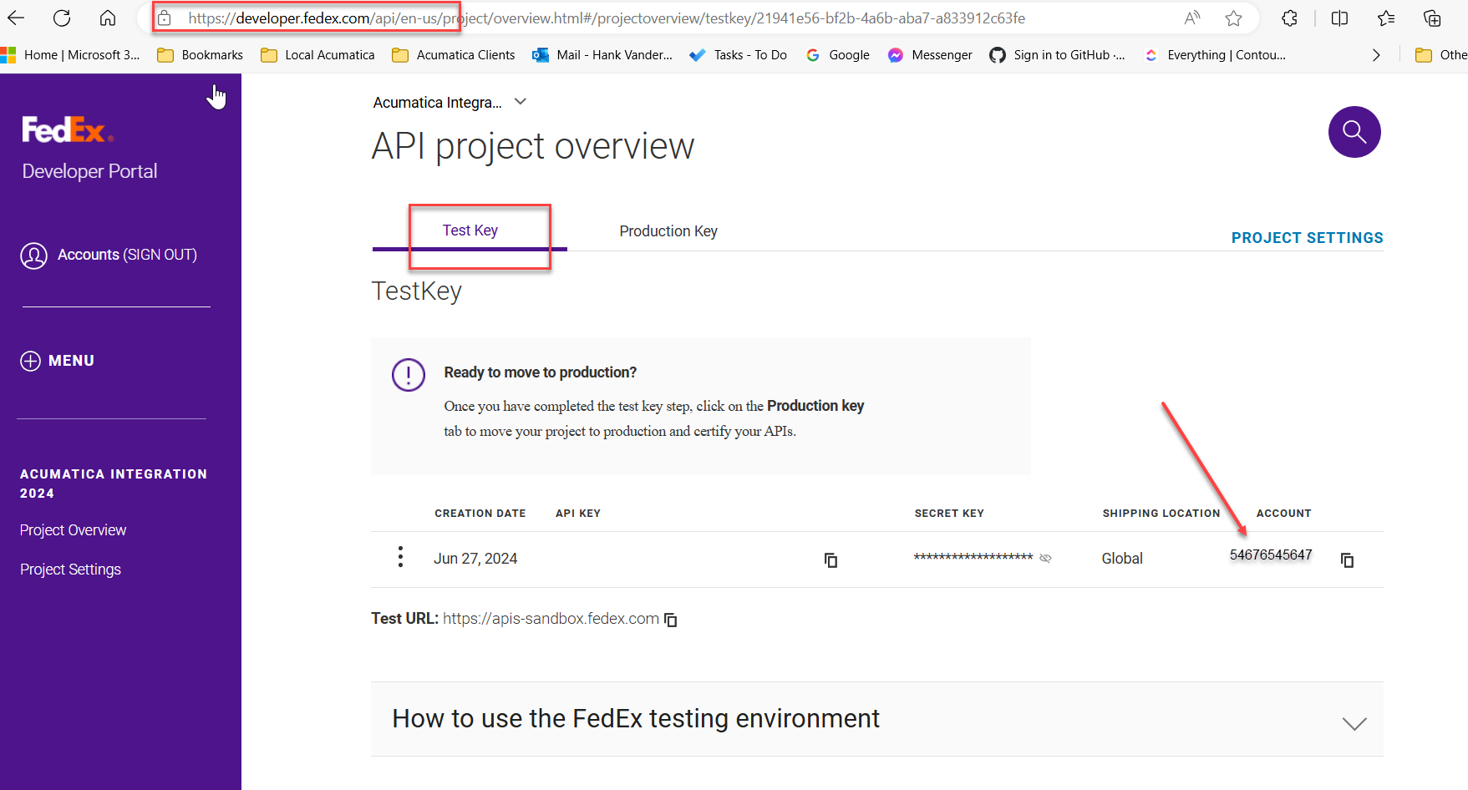
Task: Click the masked secret key asterisks
Action: click(x=973, y=558)
